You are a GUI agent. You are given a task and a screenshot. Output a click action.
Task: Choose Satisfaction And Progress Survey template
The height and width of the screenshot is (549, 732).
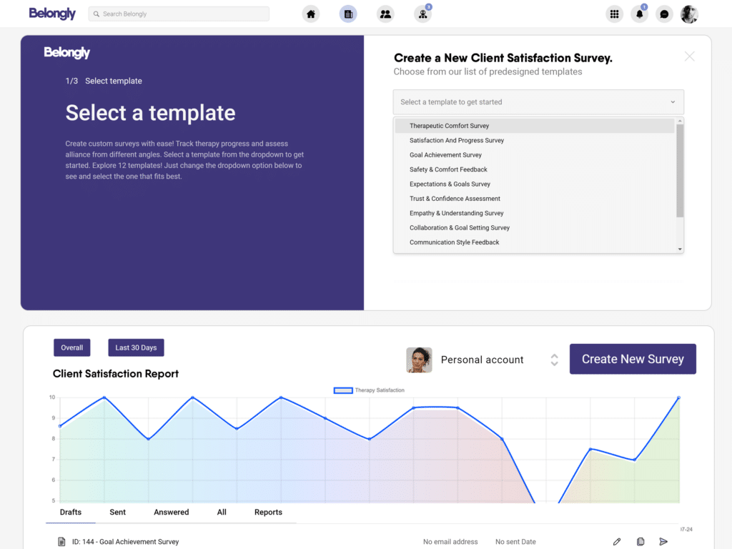point(535,140)
